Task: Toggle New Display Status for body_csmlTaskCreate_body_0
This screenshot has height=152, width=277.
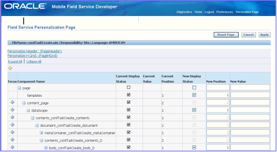Action: [194, 147]
